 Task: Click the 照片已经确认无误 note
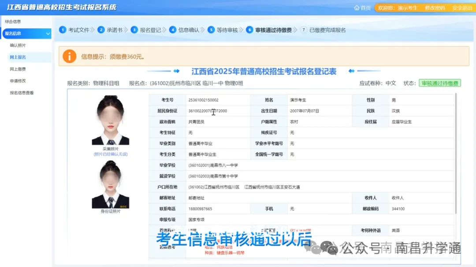pos(111,154)
